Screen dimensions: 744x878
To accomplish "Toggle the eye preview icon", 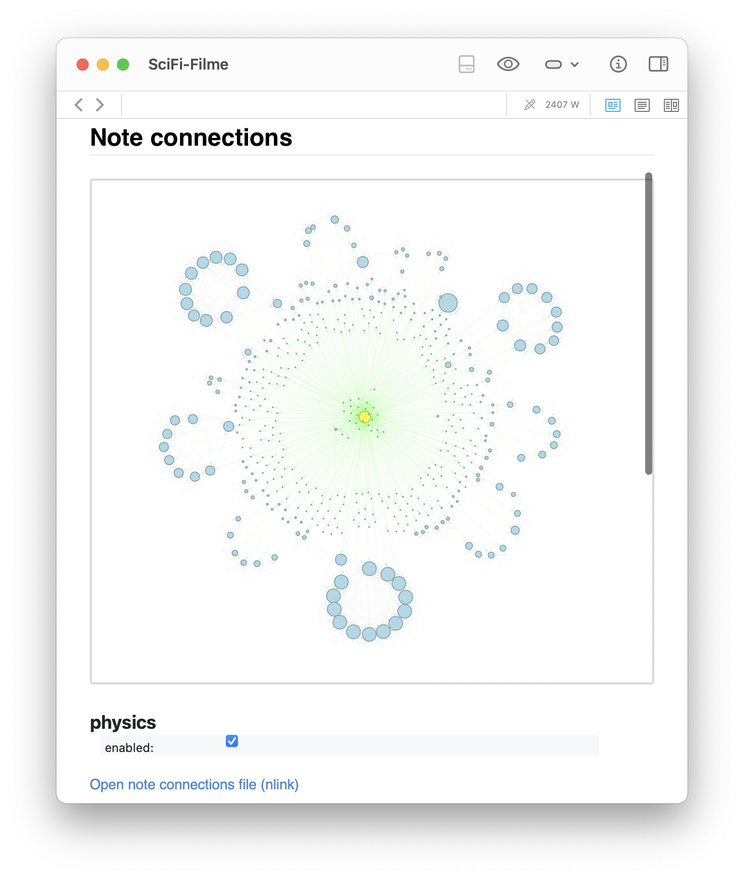I will [508, 64].
